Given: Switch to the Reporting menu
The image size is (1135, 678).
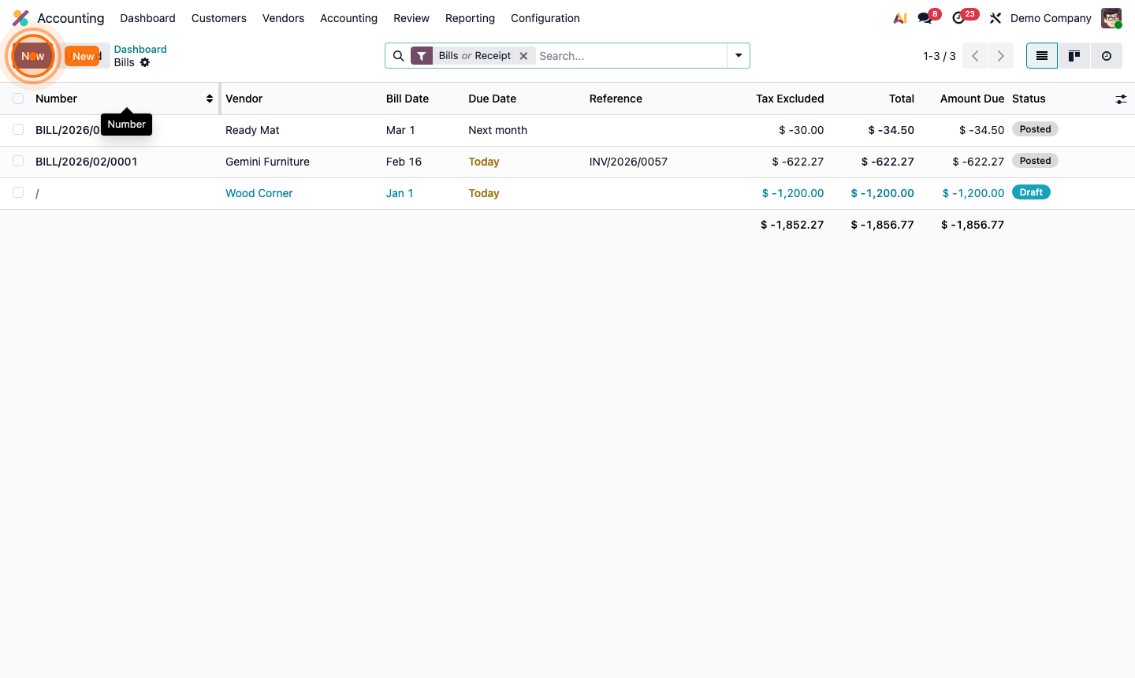Looking at the screenshot, I should tap(470, 17).
